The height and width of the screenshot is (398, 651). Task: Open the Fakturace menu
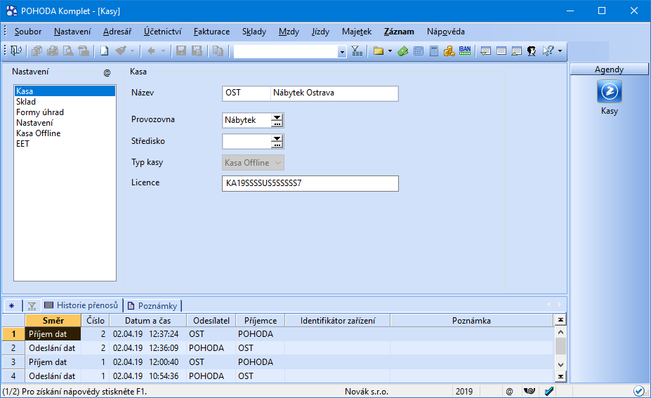tap(211, 32)
